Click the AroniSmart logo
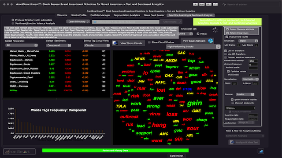The image size is (282, 158). click(x=19, y=151)
